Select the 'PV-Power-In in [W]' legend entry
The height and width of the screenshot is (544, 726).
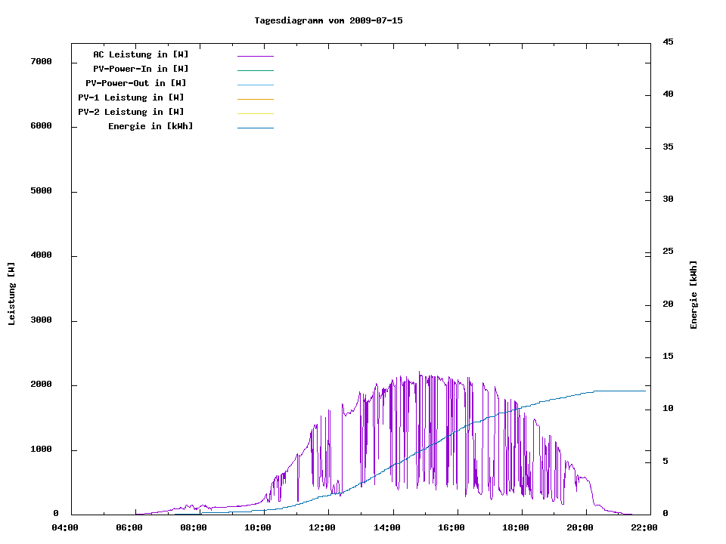coord(146,69)
